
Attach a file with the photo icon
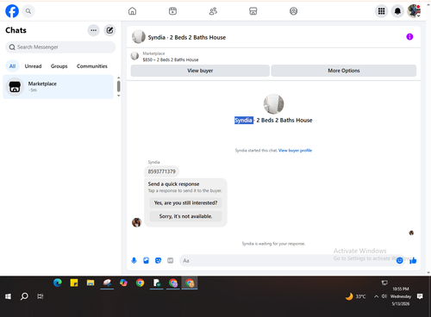[146, 260]
